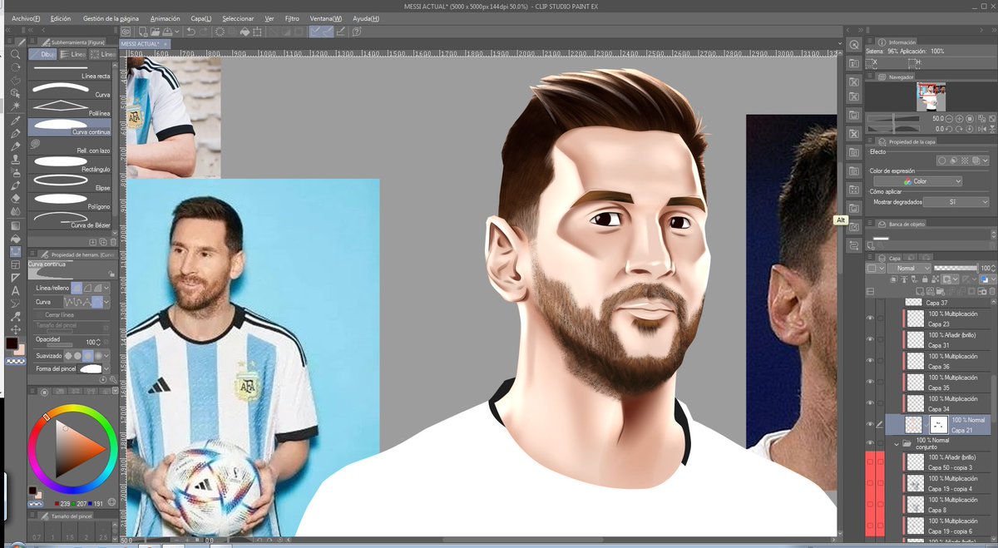Toggle visibility of the conjunto folder layer
The image size is (998, 548).
tap(870, 444)
